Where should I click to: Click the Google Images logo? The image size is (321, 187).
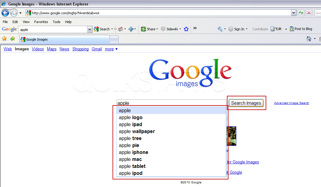pyautogui.click(x=190, y=73)
